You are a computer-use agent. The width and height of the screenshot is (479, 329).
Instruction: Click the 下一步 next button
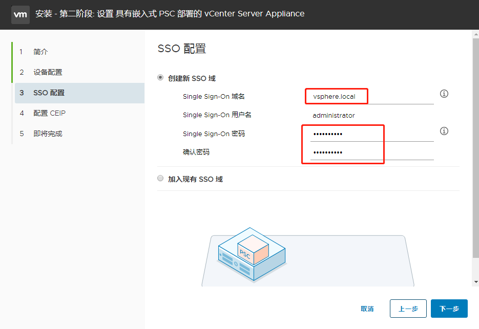[449, 309]
